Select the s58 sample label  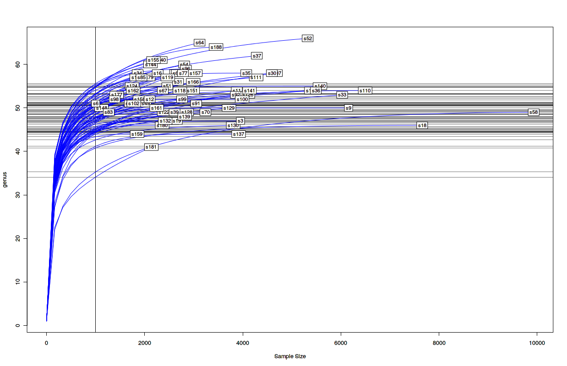(533, 112)
